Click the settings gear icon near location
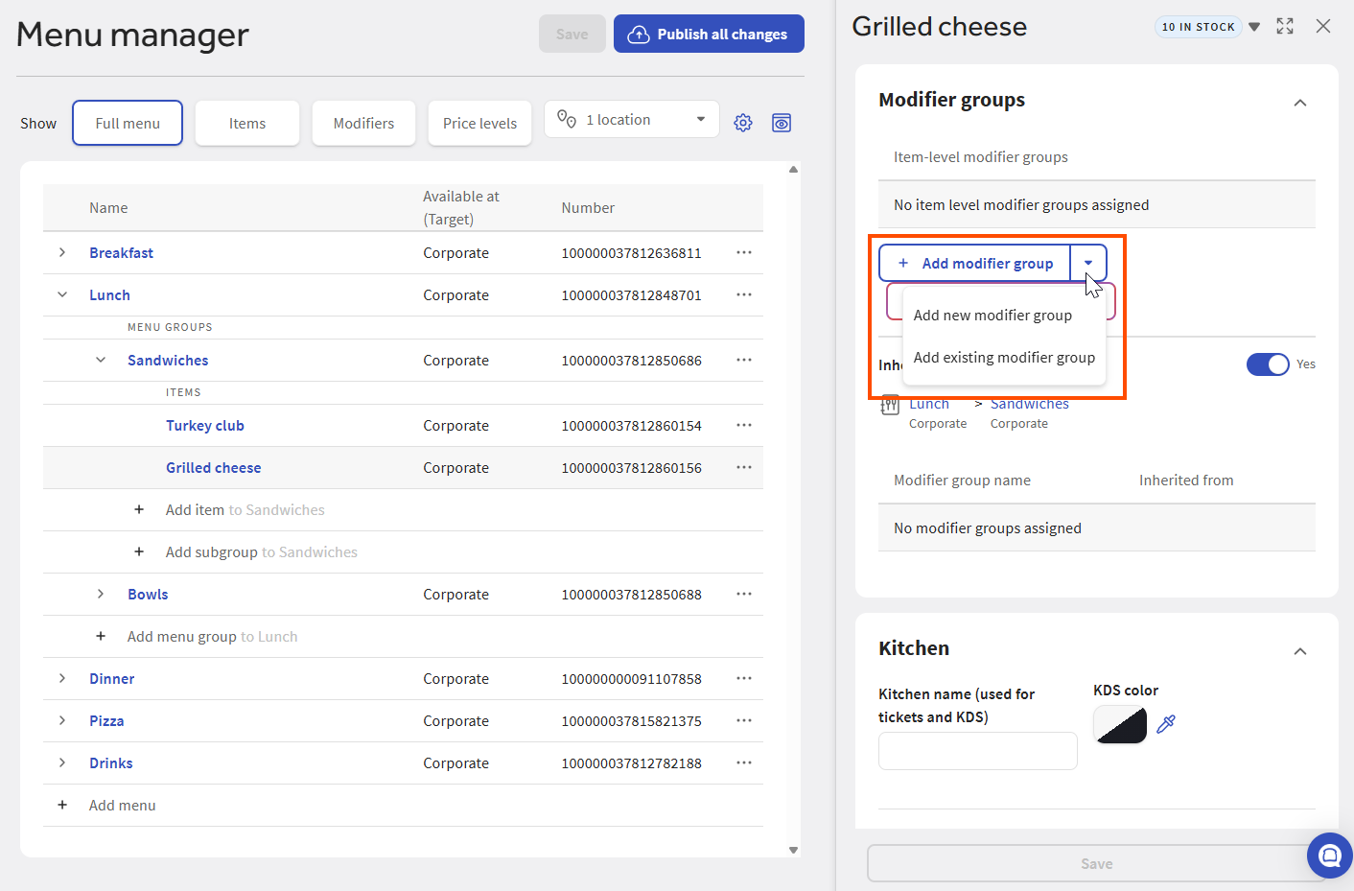Viewport: 1354px width, 891px height. click(743, 123)
